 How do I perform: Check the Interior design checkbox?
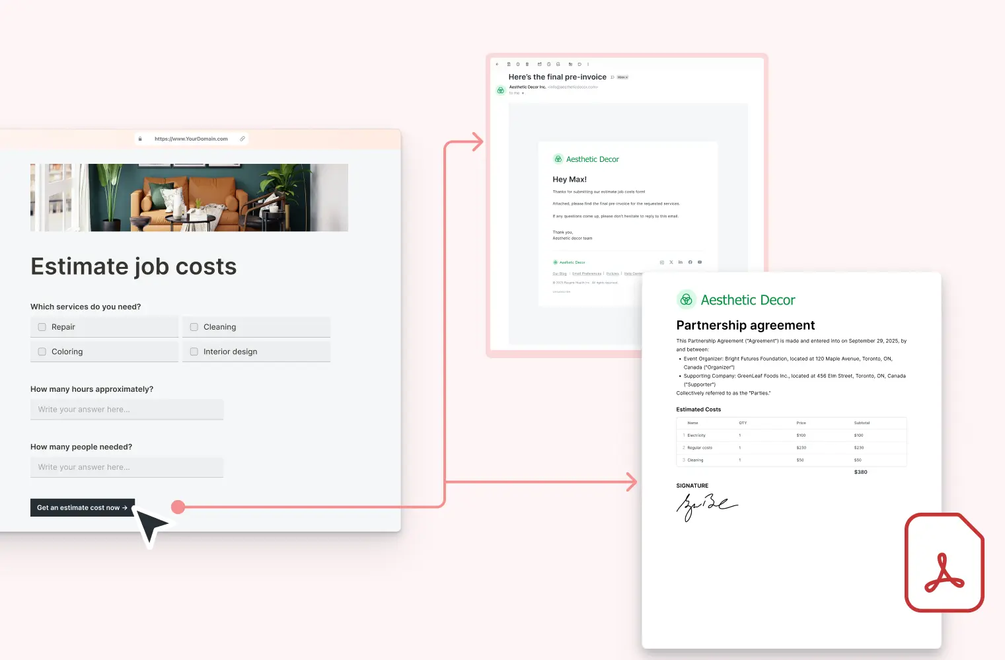[194, 351]
